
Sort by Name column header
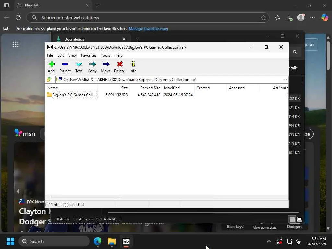click(71, 88)
